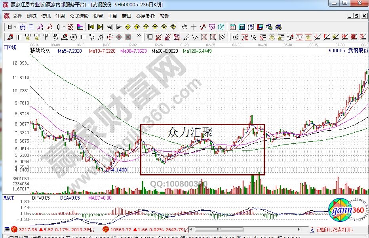Viewport: 369px width, 238px height.
Task: Open the calendar icon showing 21
Action: 232,27
